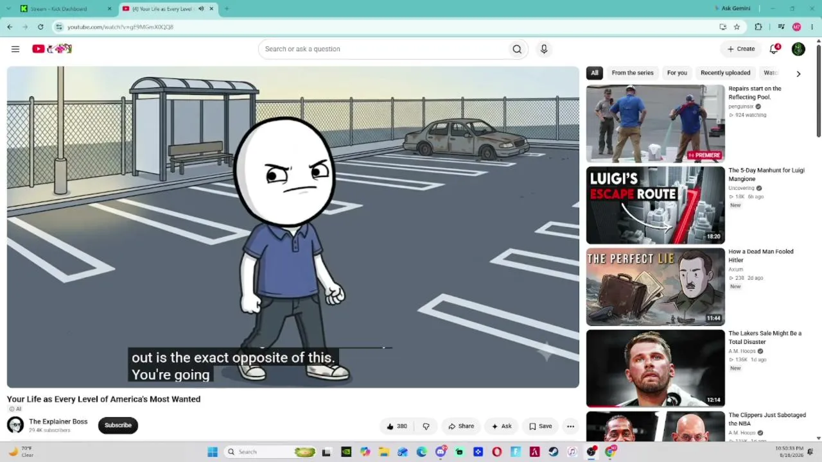Open the Windows Start menu
The height and width of the screenshot is (462, 822).
pyautogui.click(x=213, y=452)
